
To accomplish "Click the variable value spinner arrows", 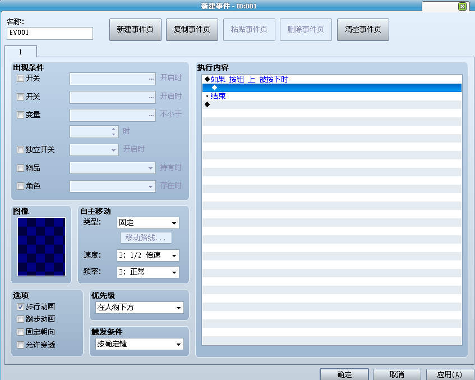I will pyautogui.click(x=113, y=131).
